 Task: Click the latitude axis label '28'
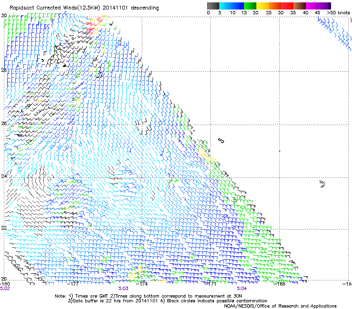4,70
